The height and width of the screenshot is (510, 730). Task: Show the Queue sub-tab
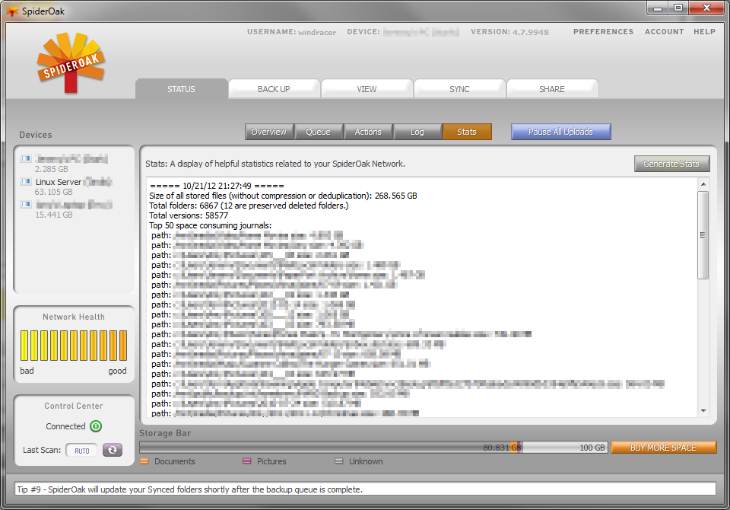click(318, 132)
